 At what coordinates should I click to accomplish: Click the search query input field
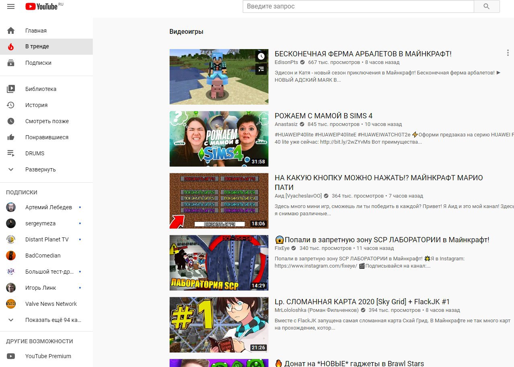(358, 6)
